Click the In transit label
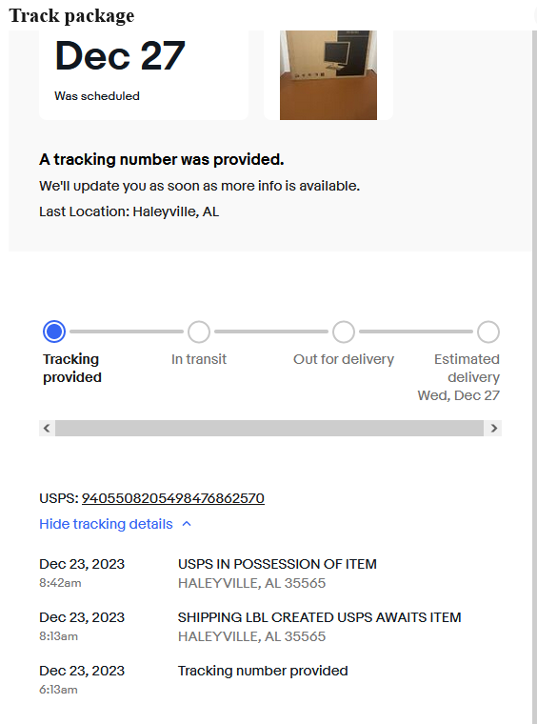 tap(199, 359)
